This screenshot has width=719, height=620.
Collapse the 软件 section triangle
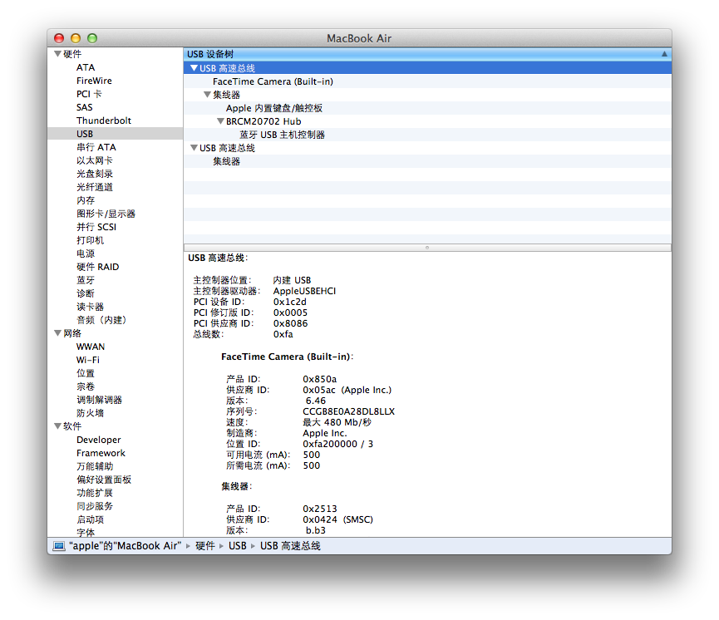58,426
